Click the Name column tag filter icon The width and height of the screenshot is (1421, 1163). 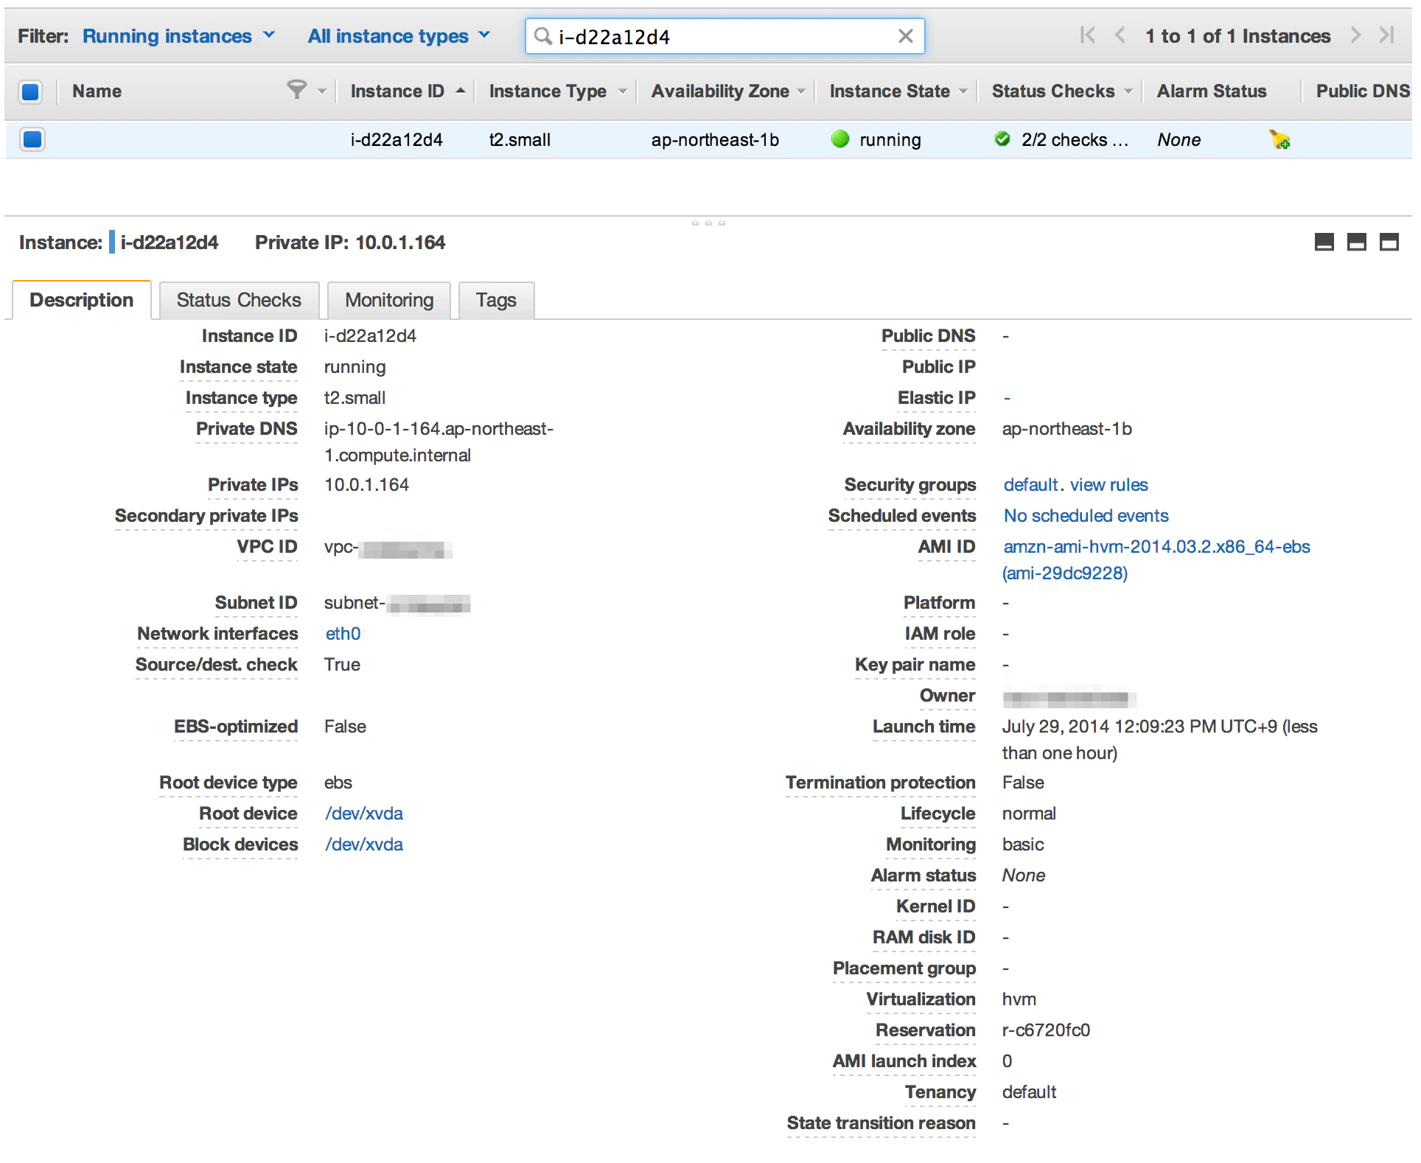pos(296,90)
